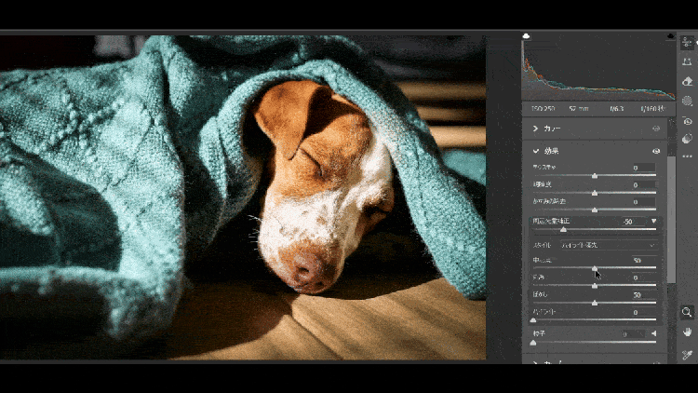
Task: Toggle highlight clipping warning on histogram
Action: (x=671, y=36)
